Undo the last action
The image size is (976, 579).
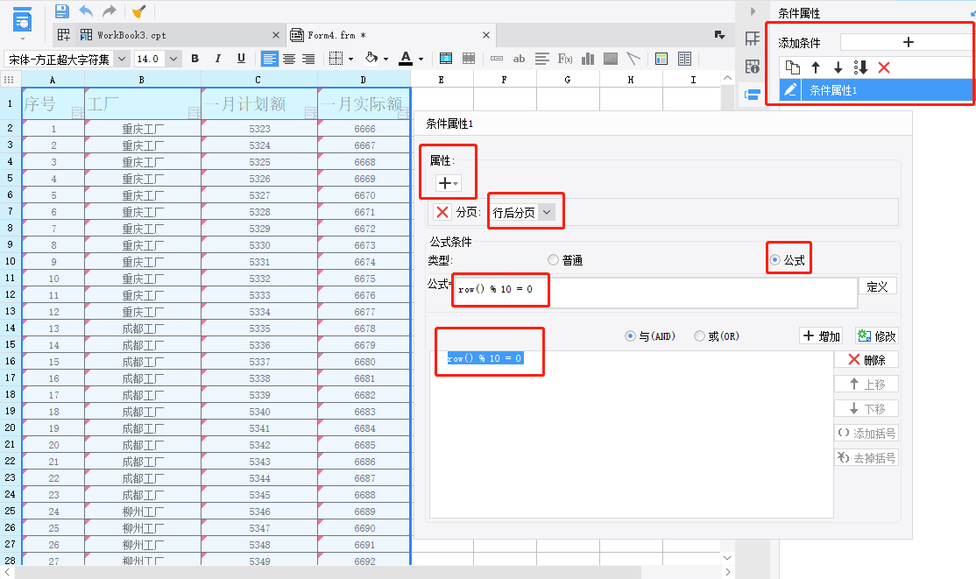86,11
